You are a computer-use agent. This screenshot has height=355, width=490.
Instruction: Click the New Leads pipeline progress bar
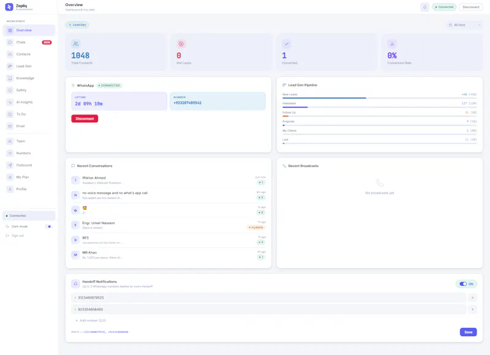click(379, 98)
